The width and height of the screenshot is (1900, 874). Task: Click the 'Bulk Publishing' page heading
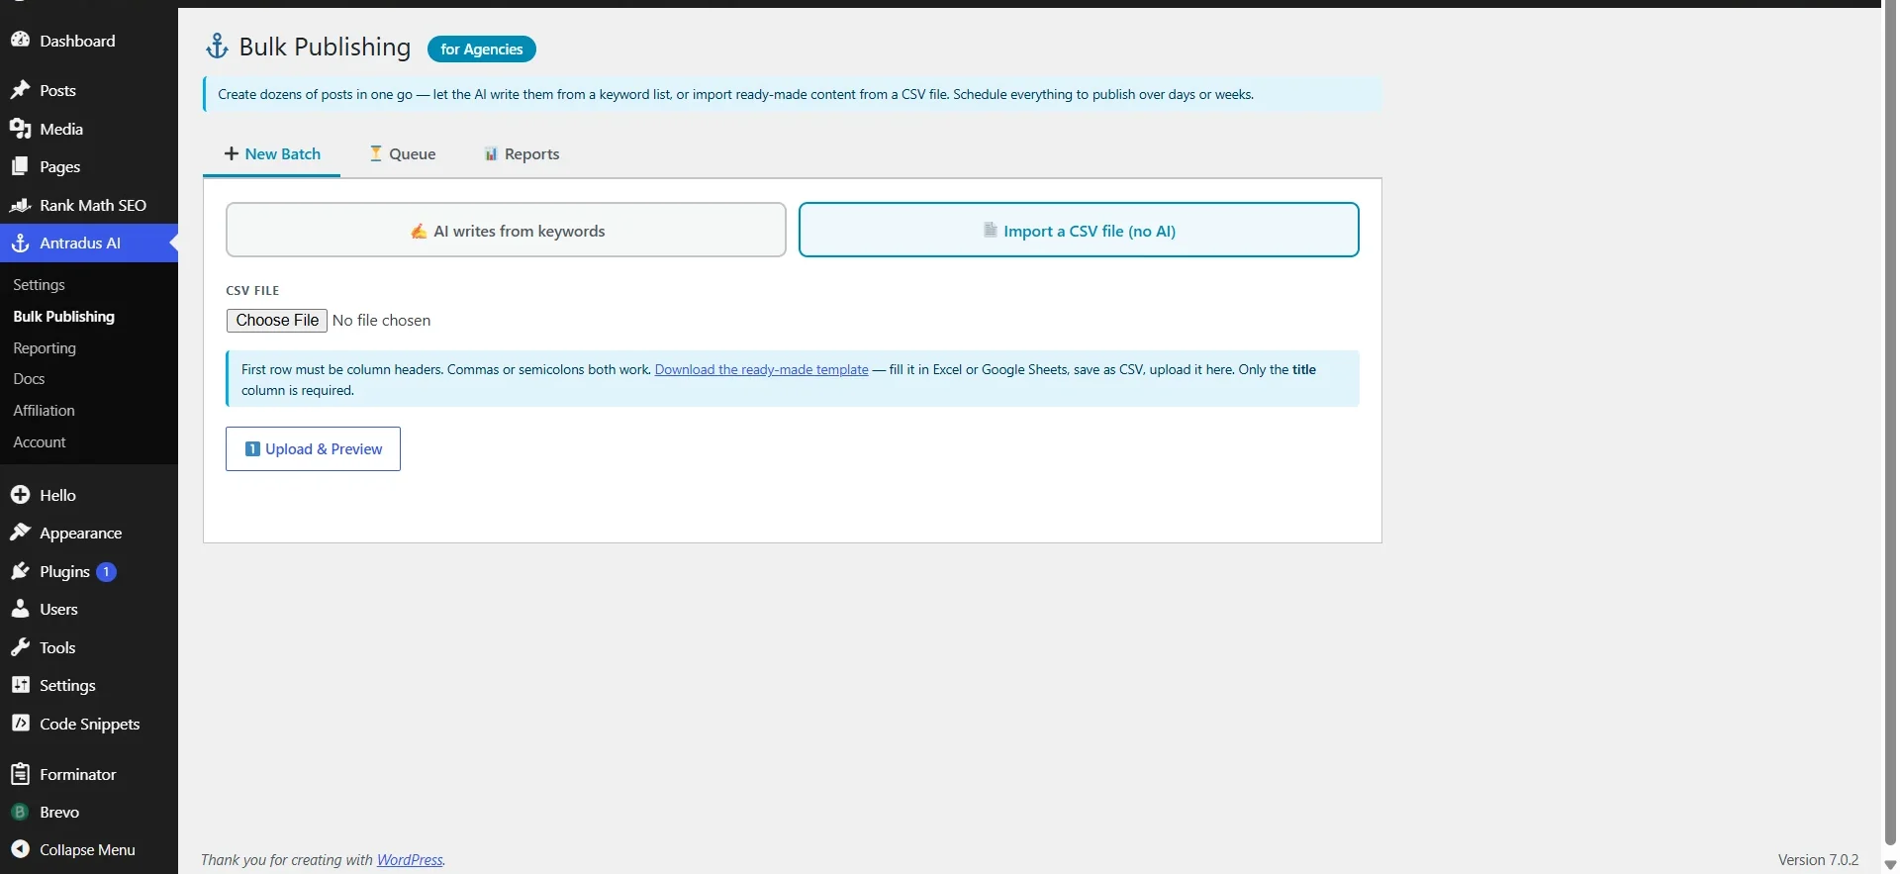pos(325,47)
